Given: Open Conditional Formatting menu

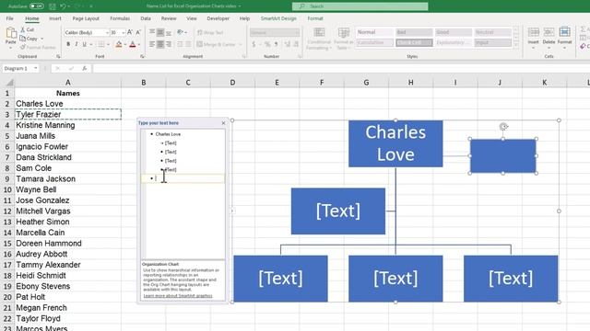Looking at the screenshot, I should click(319, 39).
